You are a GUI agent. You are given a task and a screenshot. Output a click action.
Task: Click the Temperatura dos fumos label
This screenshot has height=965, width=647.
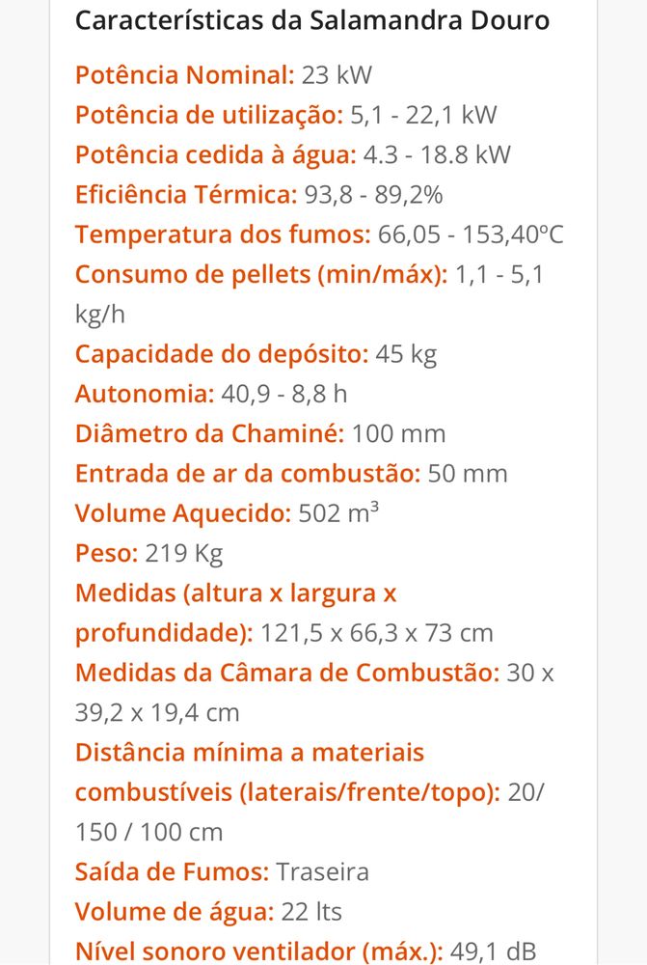point(224,234)
